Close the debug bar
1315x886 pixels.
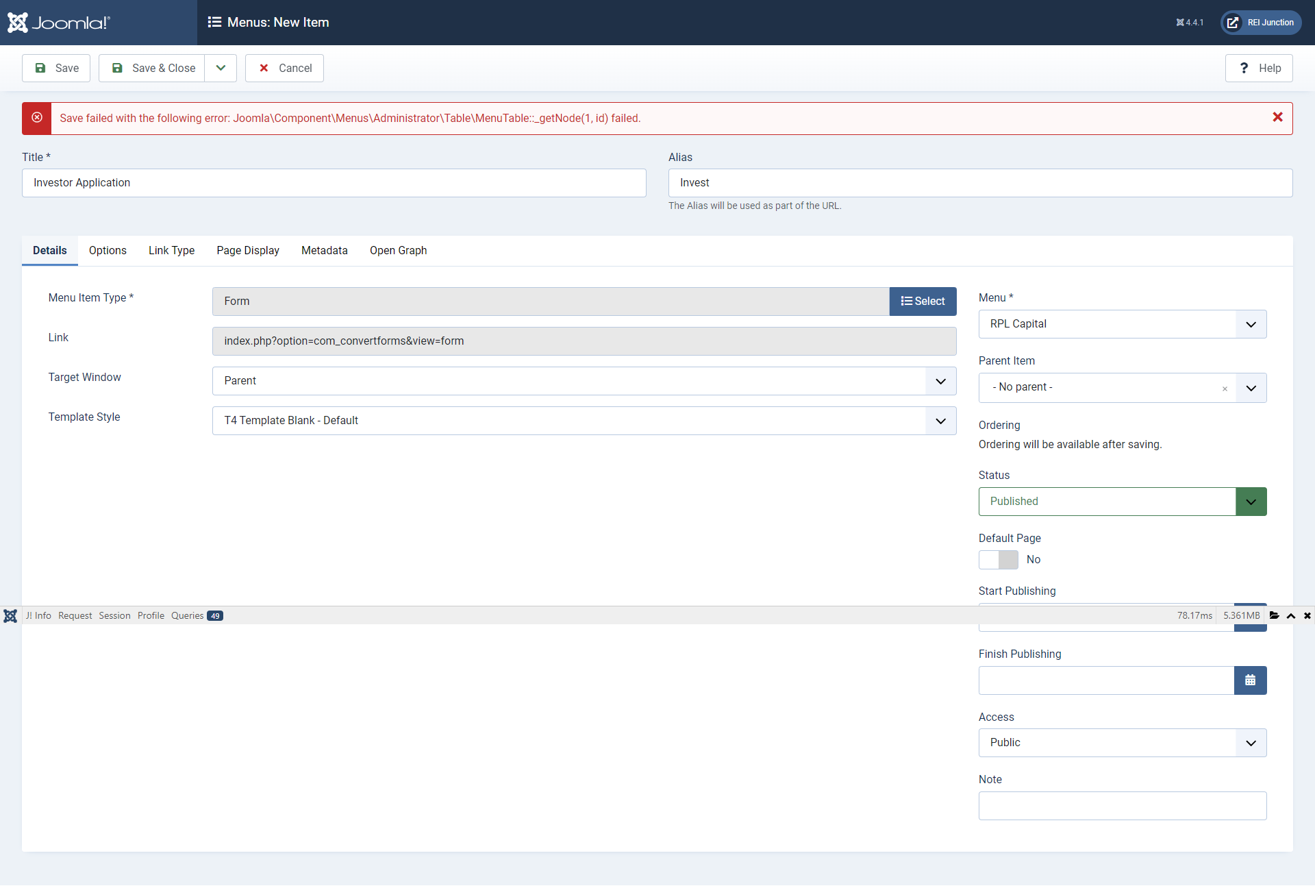tap(1307, 615)
